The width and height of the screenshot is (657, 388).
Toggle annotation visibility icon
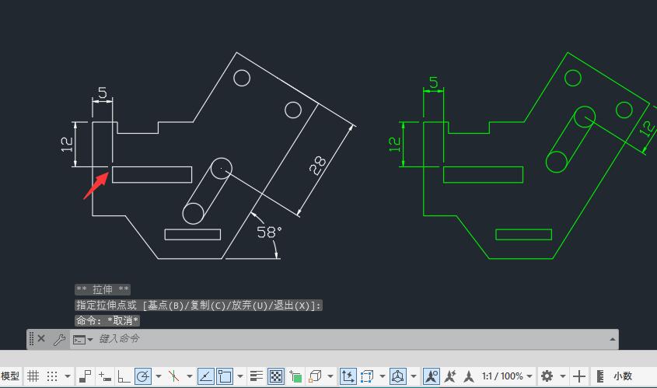pos(432,376)
